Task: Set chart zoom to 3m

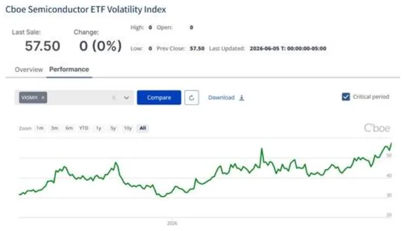Action: [54, 128]
